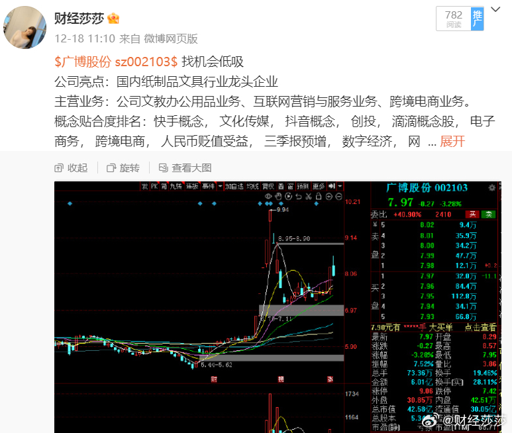512x433 pixels.
Task: Open the dropdown arrow at toolbar end
Action: [x=340, y=186]
